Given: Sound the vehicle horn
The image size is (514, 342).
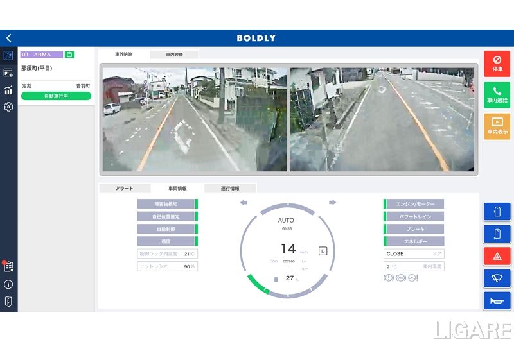Looking at the screenshot, I should click(497, 300).
